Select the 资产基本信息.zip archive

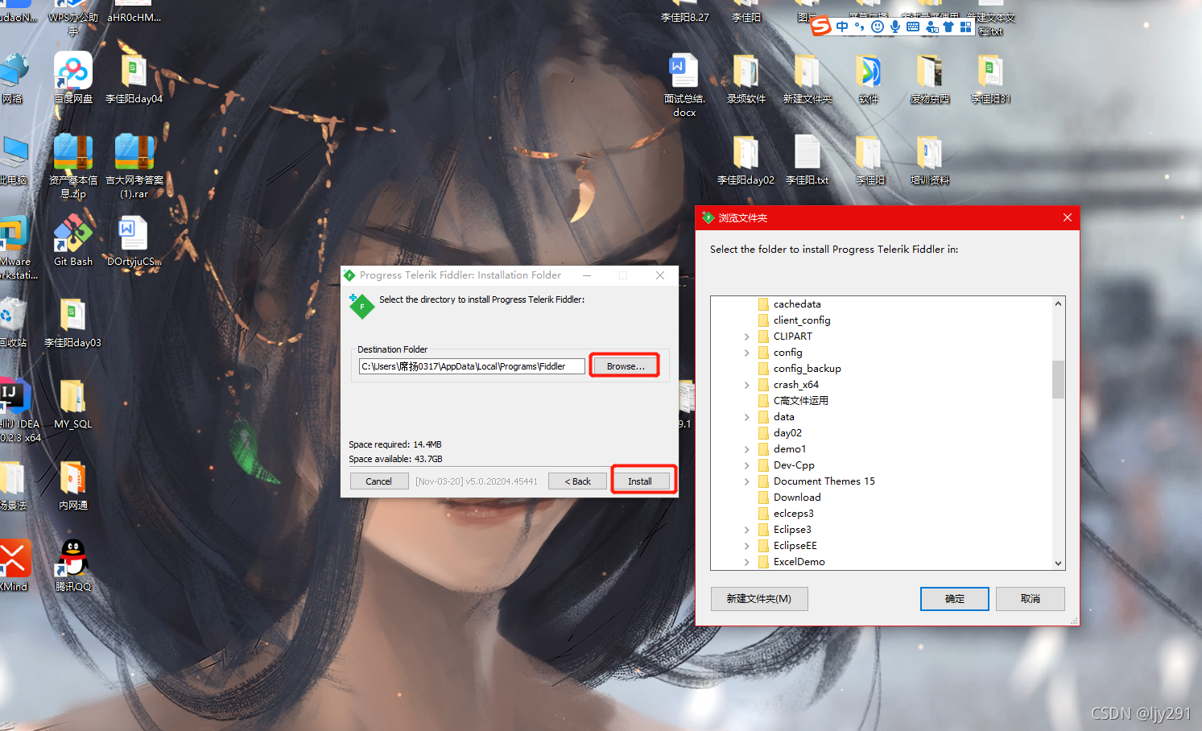(73, 166)
